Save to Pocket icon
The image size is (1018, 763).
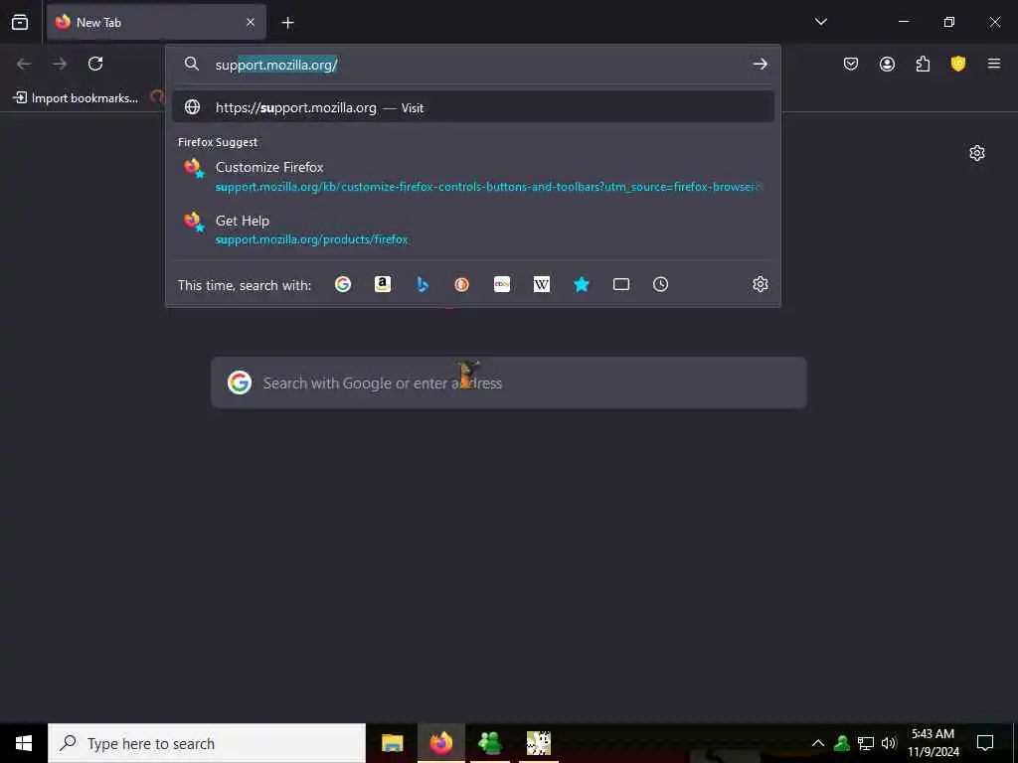tap(851, 64)
